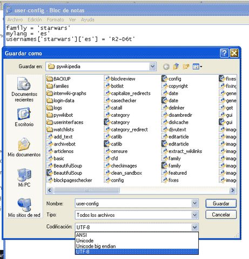Select the delinker file
The height and width of the screenshot is (259, 249).
click(x=173, y=108)
